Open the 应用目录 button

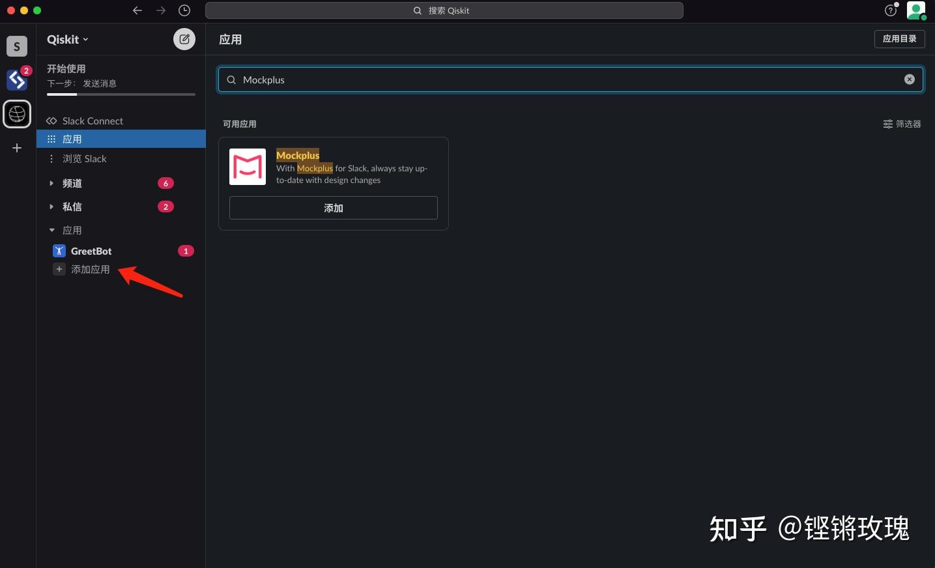point(899,39)
